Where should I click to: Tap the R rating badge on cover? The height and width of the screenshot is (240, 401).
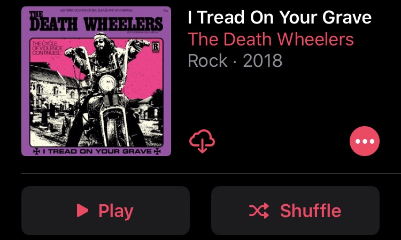[x=156, y=47]
